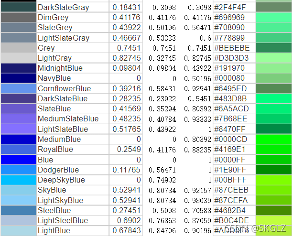
Task: Select the 'DarkSlateBlue' name cell
Action: point(73,98)
